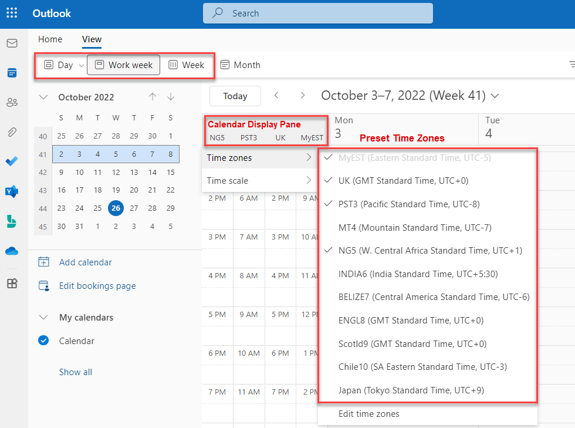Viewport: 575px width, 428px height.
Task: Switch to Month view
Action: pyautogui.click(x=241, y=65)
